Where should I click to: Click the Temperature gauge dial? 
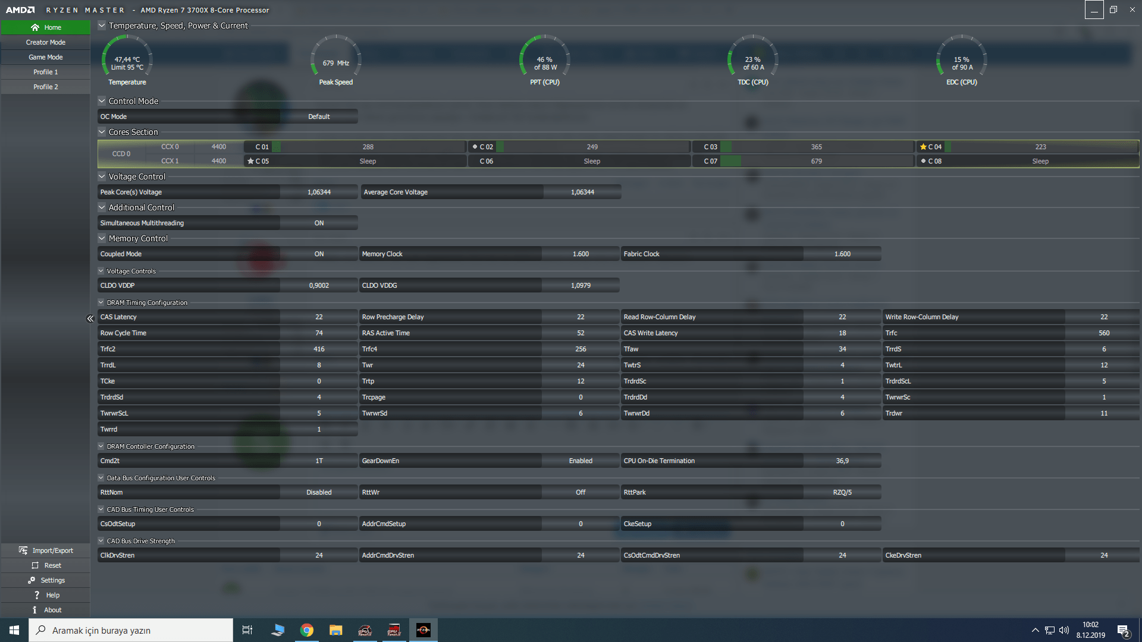[x=127, y=59]
